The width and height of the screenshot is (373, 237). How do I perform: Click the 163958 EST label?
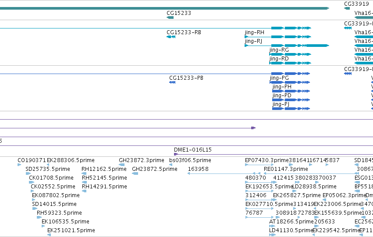[x=198, y=169]
